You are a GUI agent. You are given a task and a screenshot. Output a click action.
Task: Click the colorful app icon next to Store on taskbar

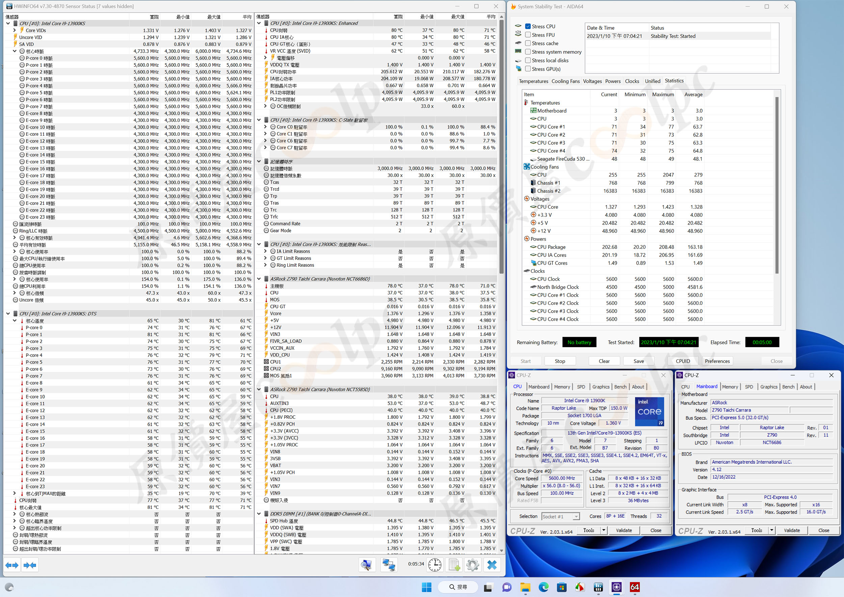(x=580, y=587)
